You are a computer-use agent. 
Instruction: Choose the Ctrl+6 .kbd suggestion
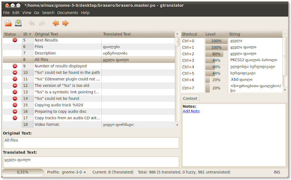[x=232, y=80]
